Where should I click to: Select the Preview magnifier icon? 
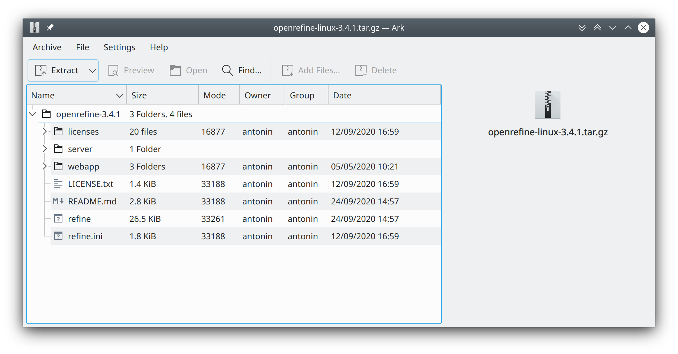tap(114, 70)
